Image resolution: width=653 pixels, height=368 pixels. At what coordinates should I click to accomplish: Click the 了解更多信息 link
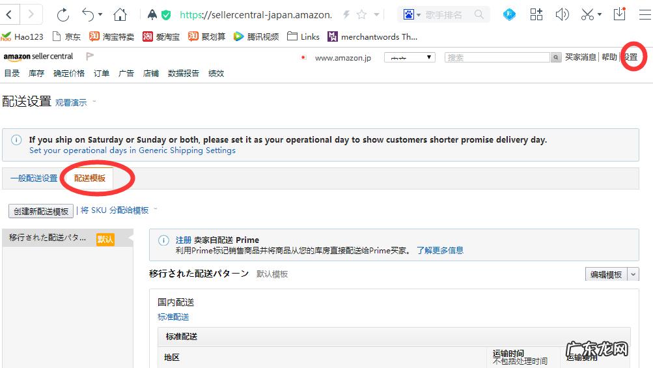pyautogui.click(x=440, y=251)
